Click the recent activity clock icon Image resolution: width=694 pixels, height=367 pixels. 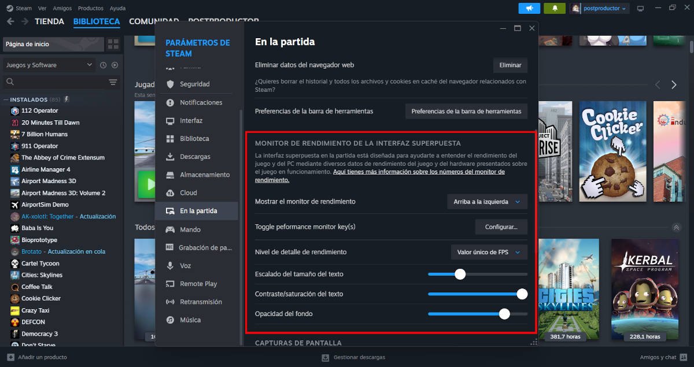click(x=103, y=65)
